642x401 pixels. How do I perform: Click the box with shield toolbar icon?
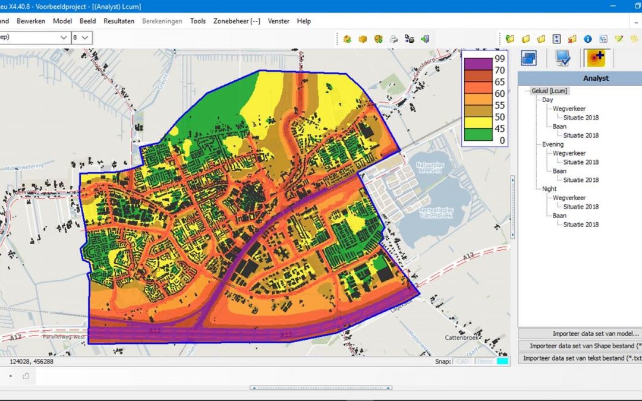point(378,39)
